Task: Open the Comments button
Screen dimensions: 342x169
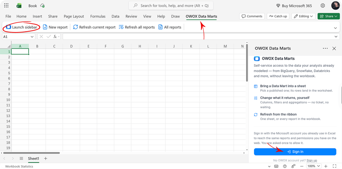Action: coord(252,16)
